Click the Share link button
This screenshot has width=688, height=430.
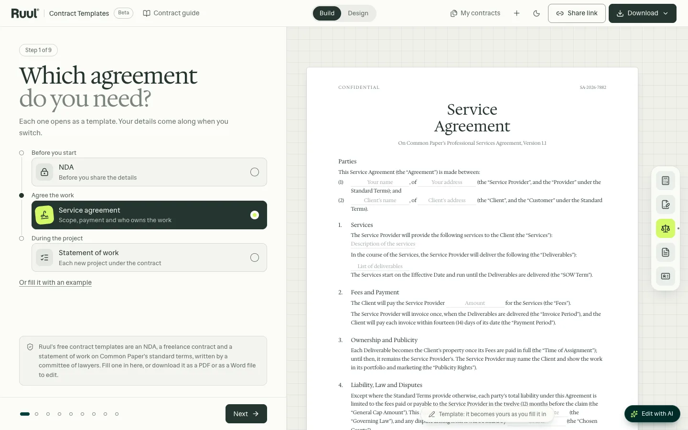point(577,13)
